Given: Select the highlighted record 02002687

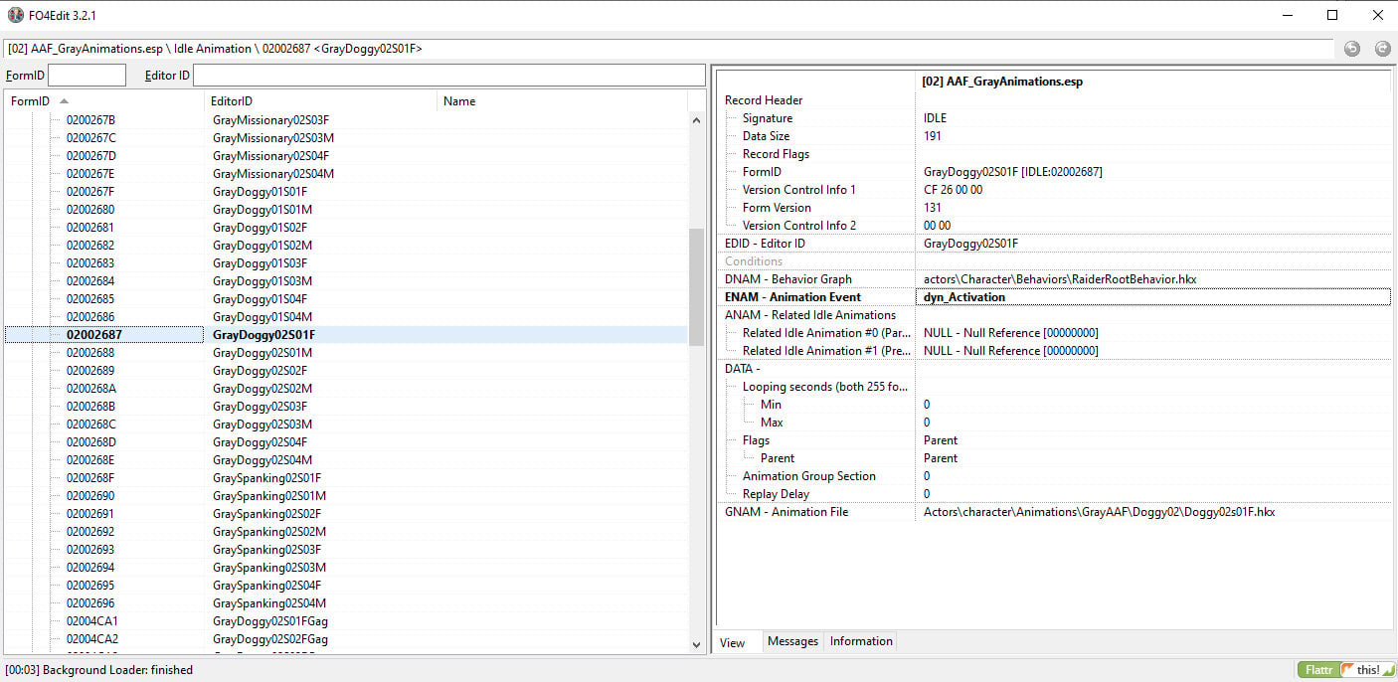Looking at the screenshot, I should click(x=346, y=335).
